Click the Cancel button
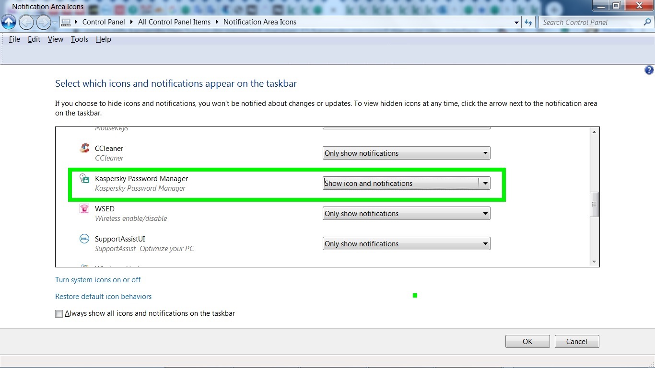Image resolution: width=655 pixels, height=368 pixels. pos(577,342)
